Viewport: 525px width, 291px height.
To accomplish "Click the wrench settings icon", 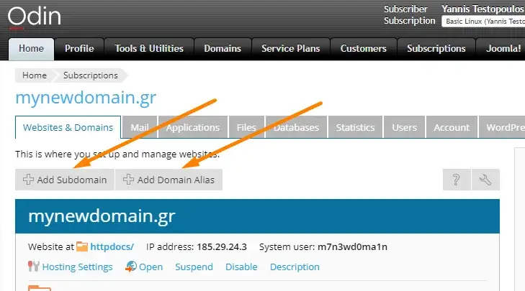I will click(x=485, y=180).
